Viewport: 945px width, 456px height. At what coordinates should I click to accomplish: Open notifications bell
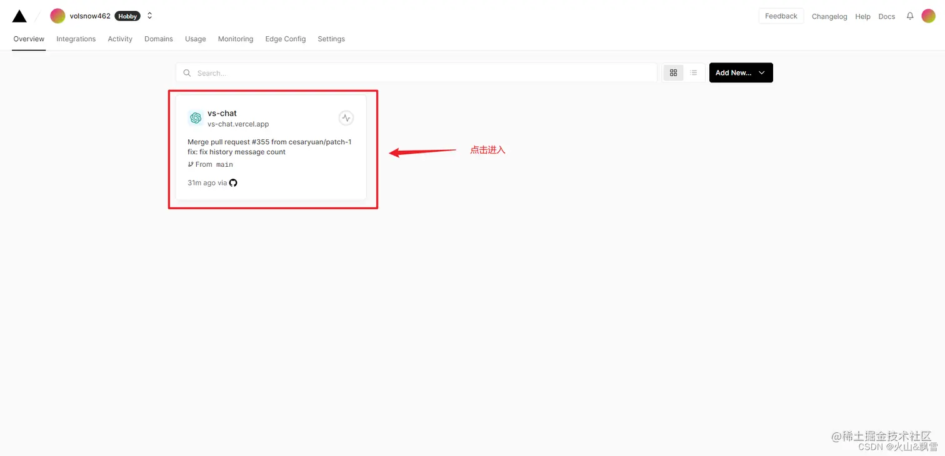(910, 16)
